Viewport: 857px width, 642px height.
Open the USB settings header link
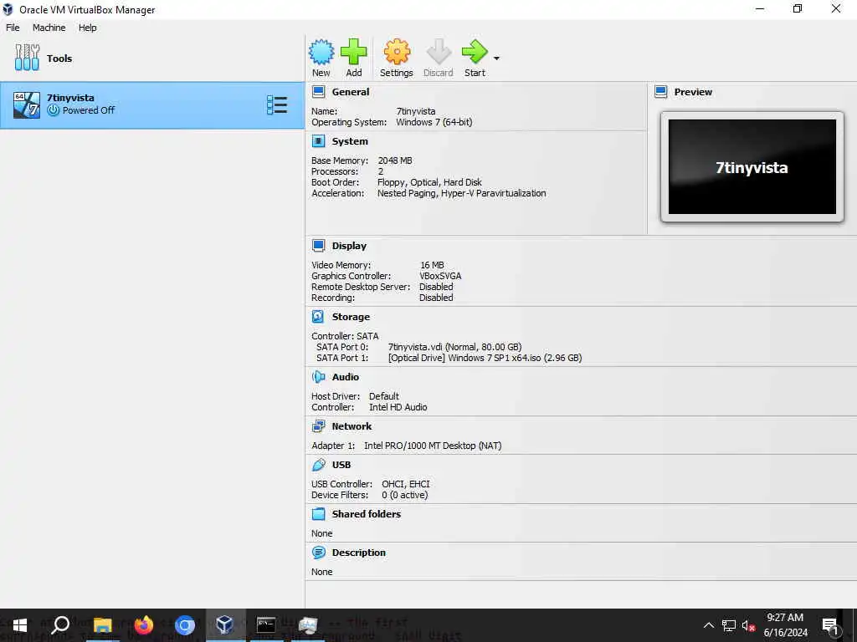click(x=341, y=465)
